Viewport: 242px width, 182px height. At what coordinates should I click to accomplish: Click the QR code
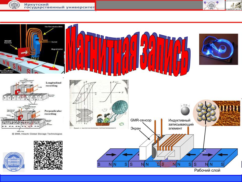click(48, 155)
